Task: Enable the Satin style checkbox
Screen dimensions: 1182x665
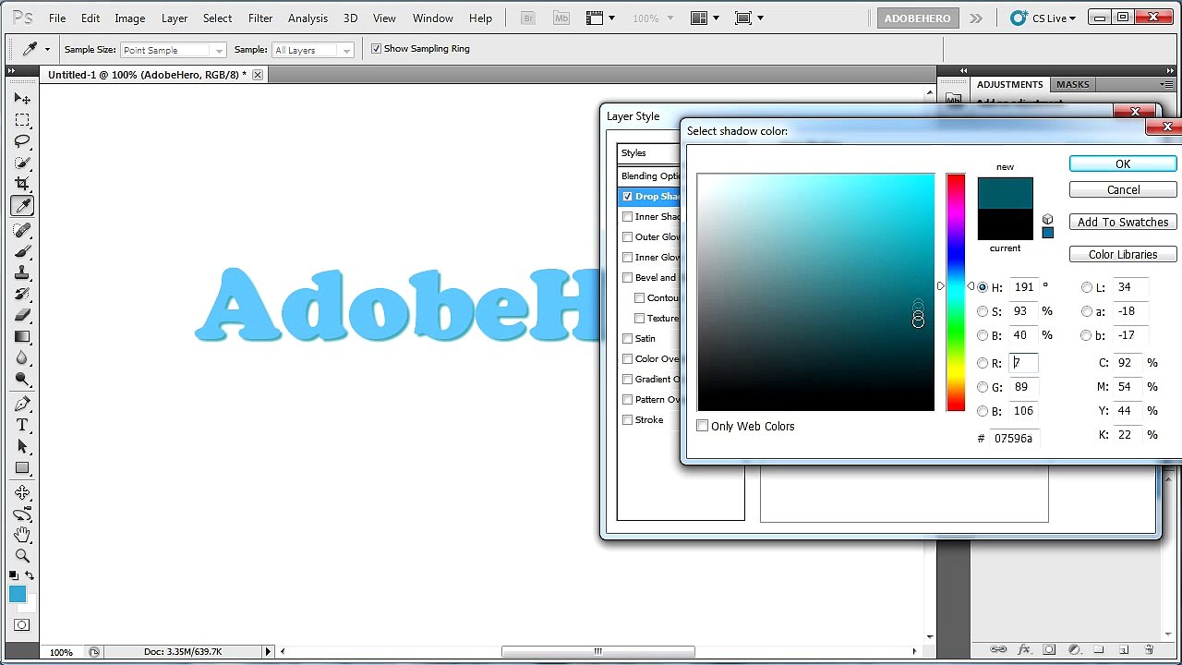Action: pos(628,338)
